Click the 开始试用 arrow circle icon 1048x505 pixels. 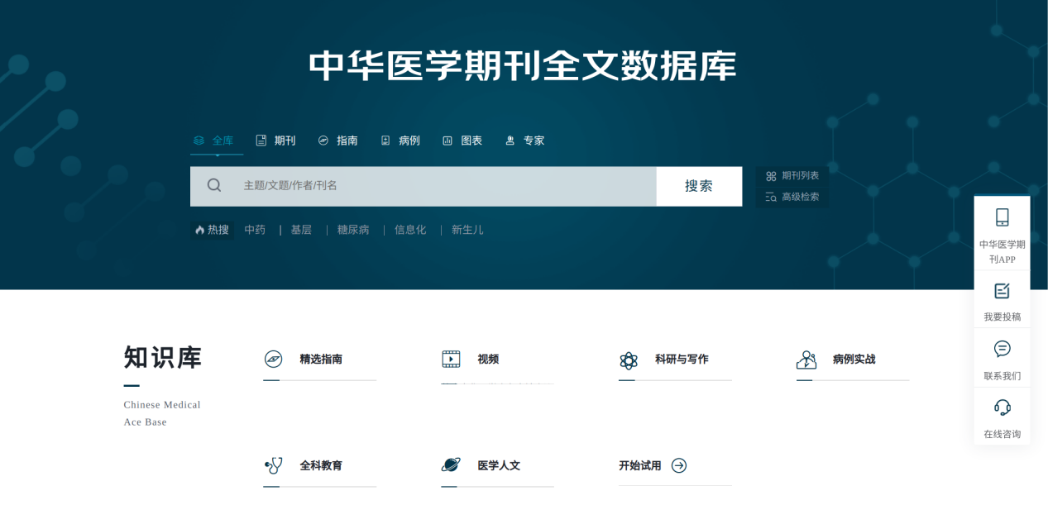coord(679,465)
